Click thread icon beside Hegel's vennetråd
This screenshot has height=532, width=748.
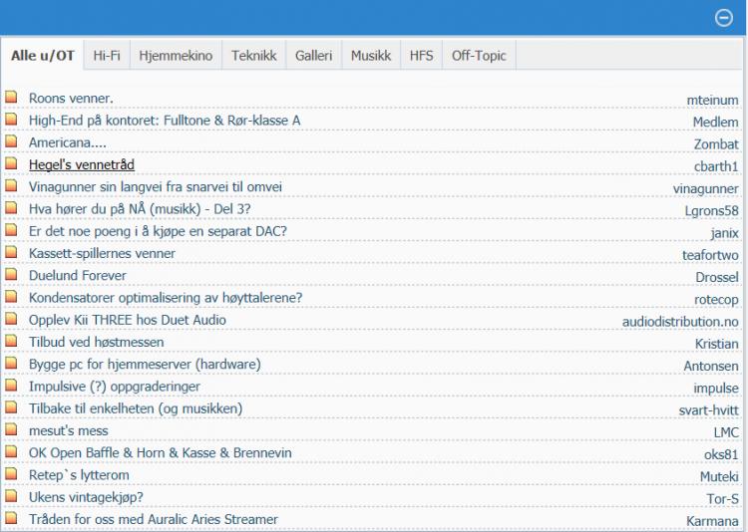point(11,163)
